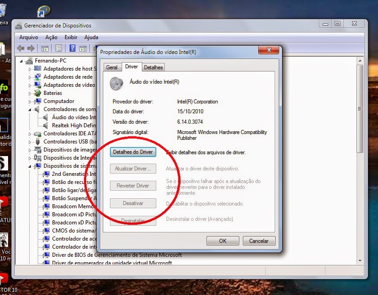Open the Ação menu
378x295 pixels.
click(x=51, y=37)
